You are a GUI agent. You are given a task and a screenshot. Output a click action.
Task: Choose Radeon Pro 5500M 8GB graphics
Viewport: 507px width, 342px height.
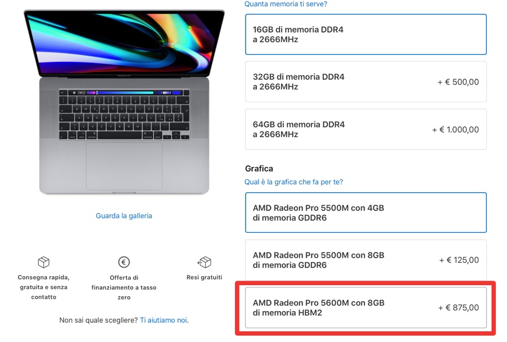(x=366, y=260)
